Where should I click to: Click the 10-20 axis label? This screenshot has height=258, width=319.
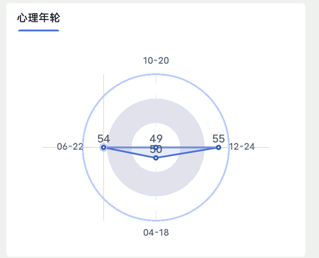click(x=156, y=61)
